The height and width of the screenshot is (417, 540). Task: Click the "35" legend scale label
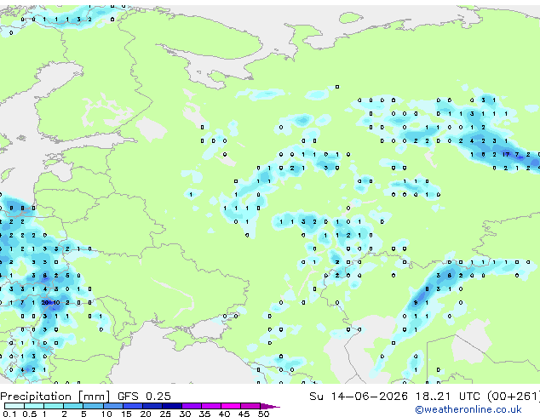[x=204, y=414]
